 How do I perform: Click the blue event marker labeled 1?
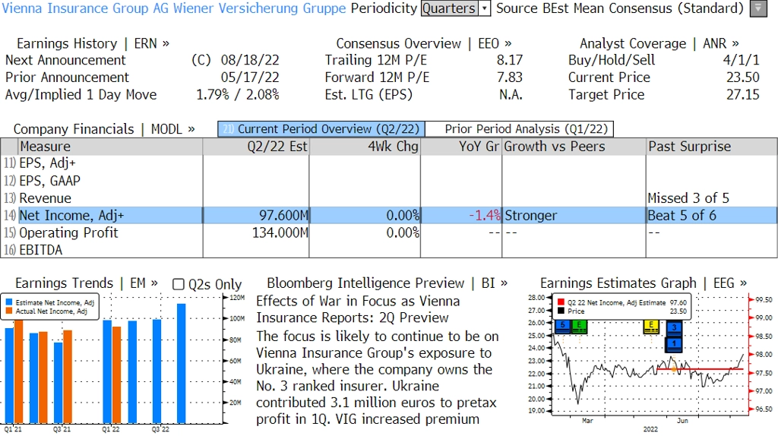tap(674, 344)
